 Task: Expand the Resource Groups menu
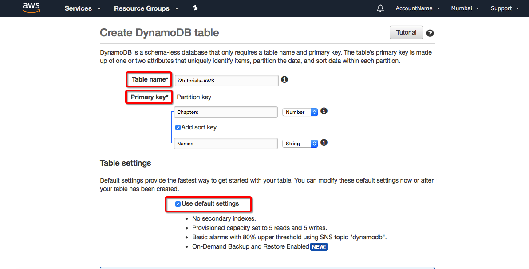[147, 8]
